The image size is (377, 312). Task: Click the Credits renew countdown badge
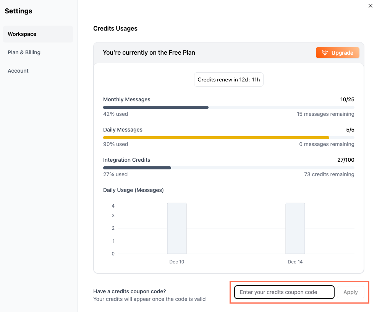[228, 80]
